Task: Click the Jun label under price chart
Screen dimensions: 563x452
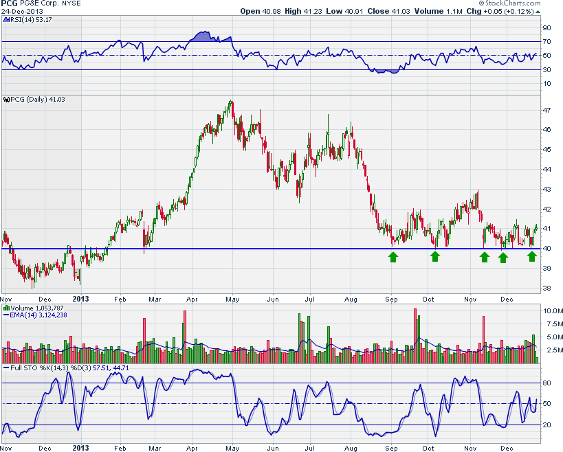Action: 273,300
